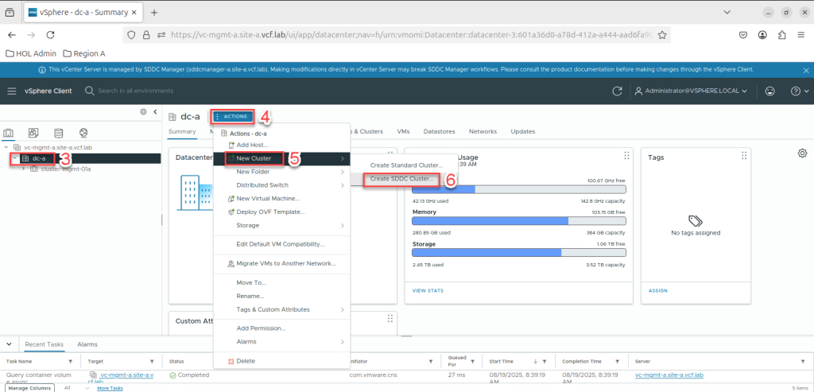814x392 pixels.
Task: Open the Updates tab
Action: [x=523, y=131]
